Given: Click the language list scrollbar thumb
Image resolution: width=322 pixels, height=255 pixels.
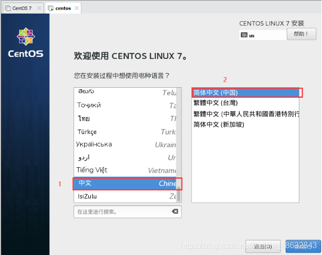Looking at the screenshot, I should 179,194.
